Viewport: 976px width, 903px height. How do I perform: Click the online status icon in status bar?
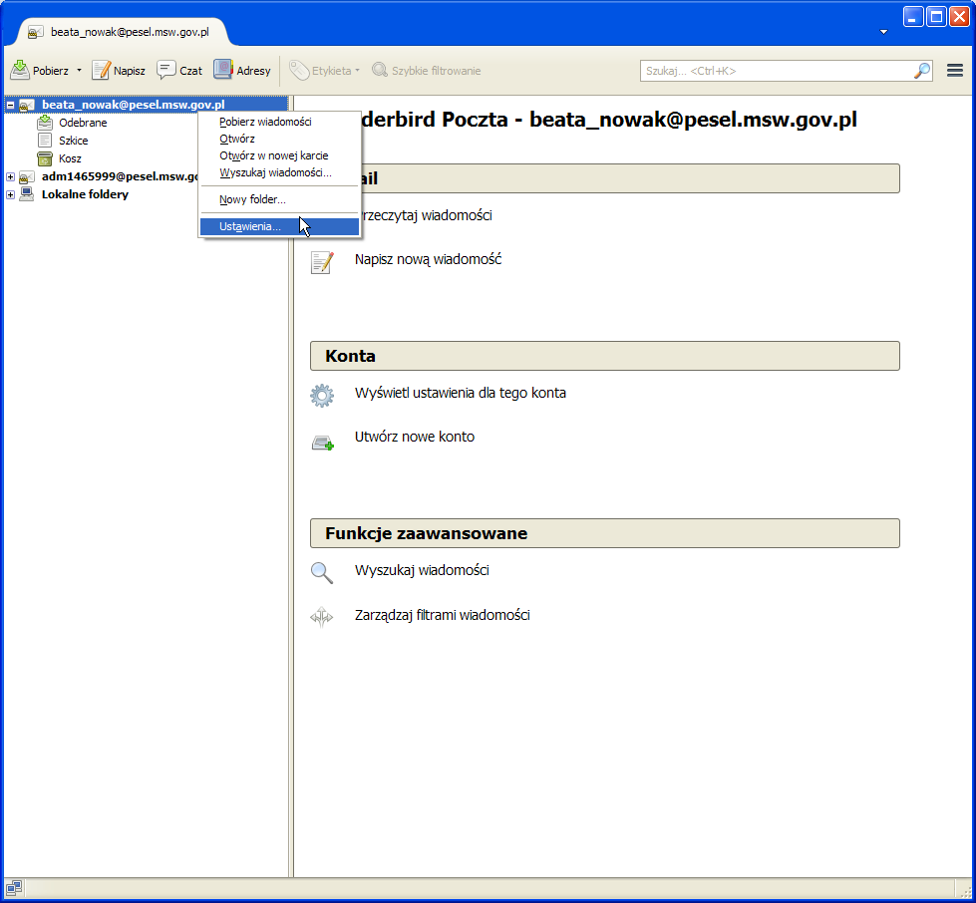coord(14,887)
